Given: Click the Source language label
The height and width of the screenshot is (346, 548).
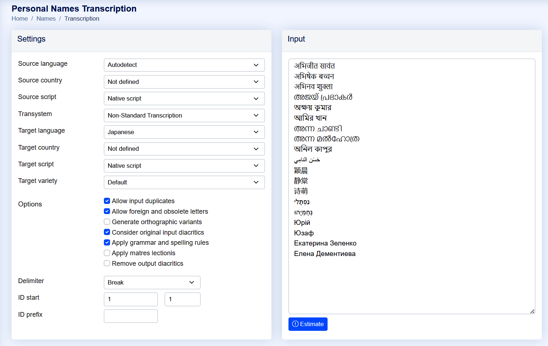Looking at the screenshot, I should [43, 64].
